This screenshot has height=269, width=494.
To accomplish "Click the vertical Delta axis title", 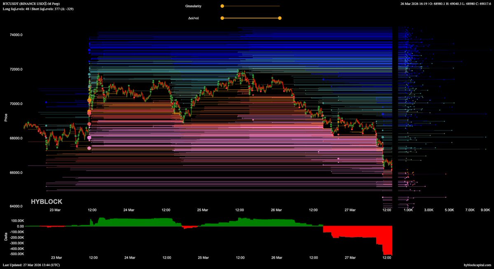I will pyautogui.click(x=6, y=237).
